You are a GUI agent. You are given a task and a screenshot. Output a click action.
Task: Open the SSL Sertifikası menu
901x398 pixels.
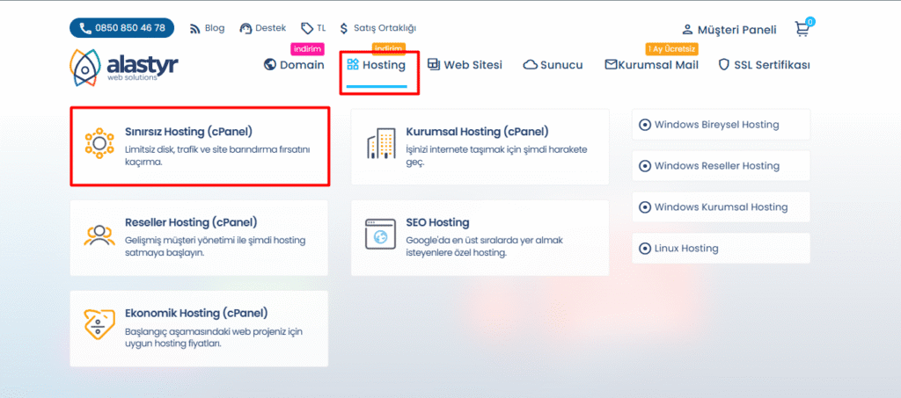[773, 65]
